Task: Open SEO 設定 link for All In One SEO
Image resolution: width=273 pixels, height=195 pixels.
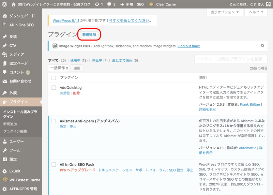Action: coord(176,170)
